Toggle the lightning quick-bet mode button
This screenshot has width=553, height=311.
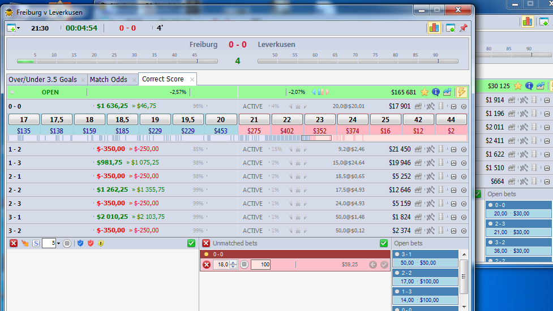pos(461,92)
